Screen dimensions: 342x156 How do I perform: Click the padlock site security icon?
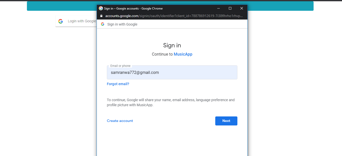pos(101,16)
